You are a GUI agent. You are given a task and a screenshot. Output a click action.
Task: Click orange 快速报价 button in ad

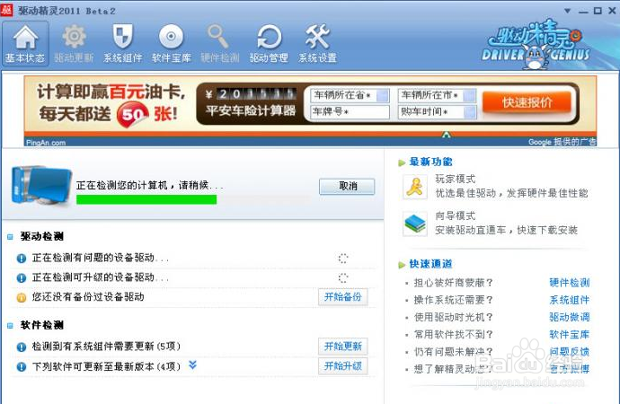(527, 102)
